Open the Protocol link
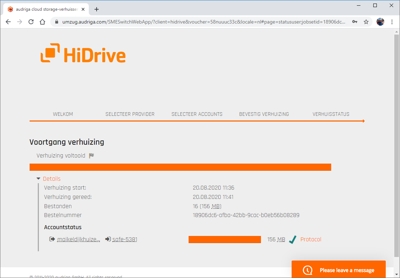 tap(311, 240)
